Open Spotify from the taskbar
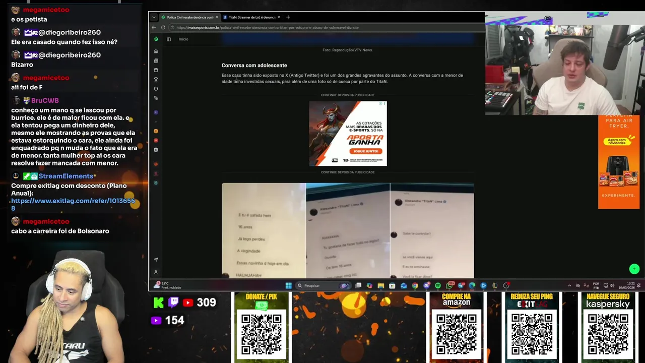 pyautogui.click(x=437, y=285)
